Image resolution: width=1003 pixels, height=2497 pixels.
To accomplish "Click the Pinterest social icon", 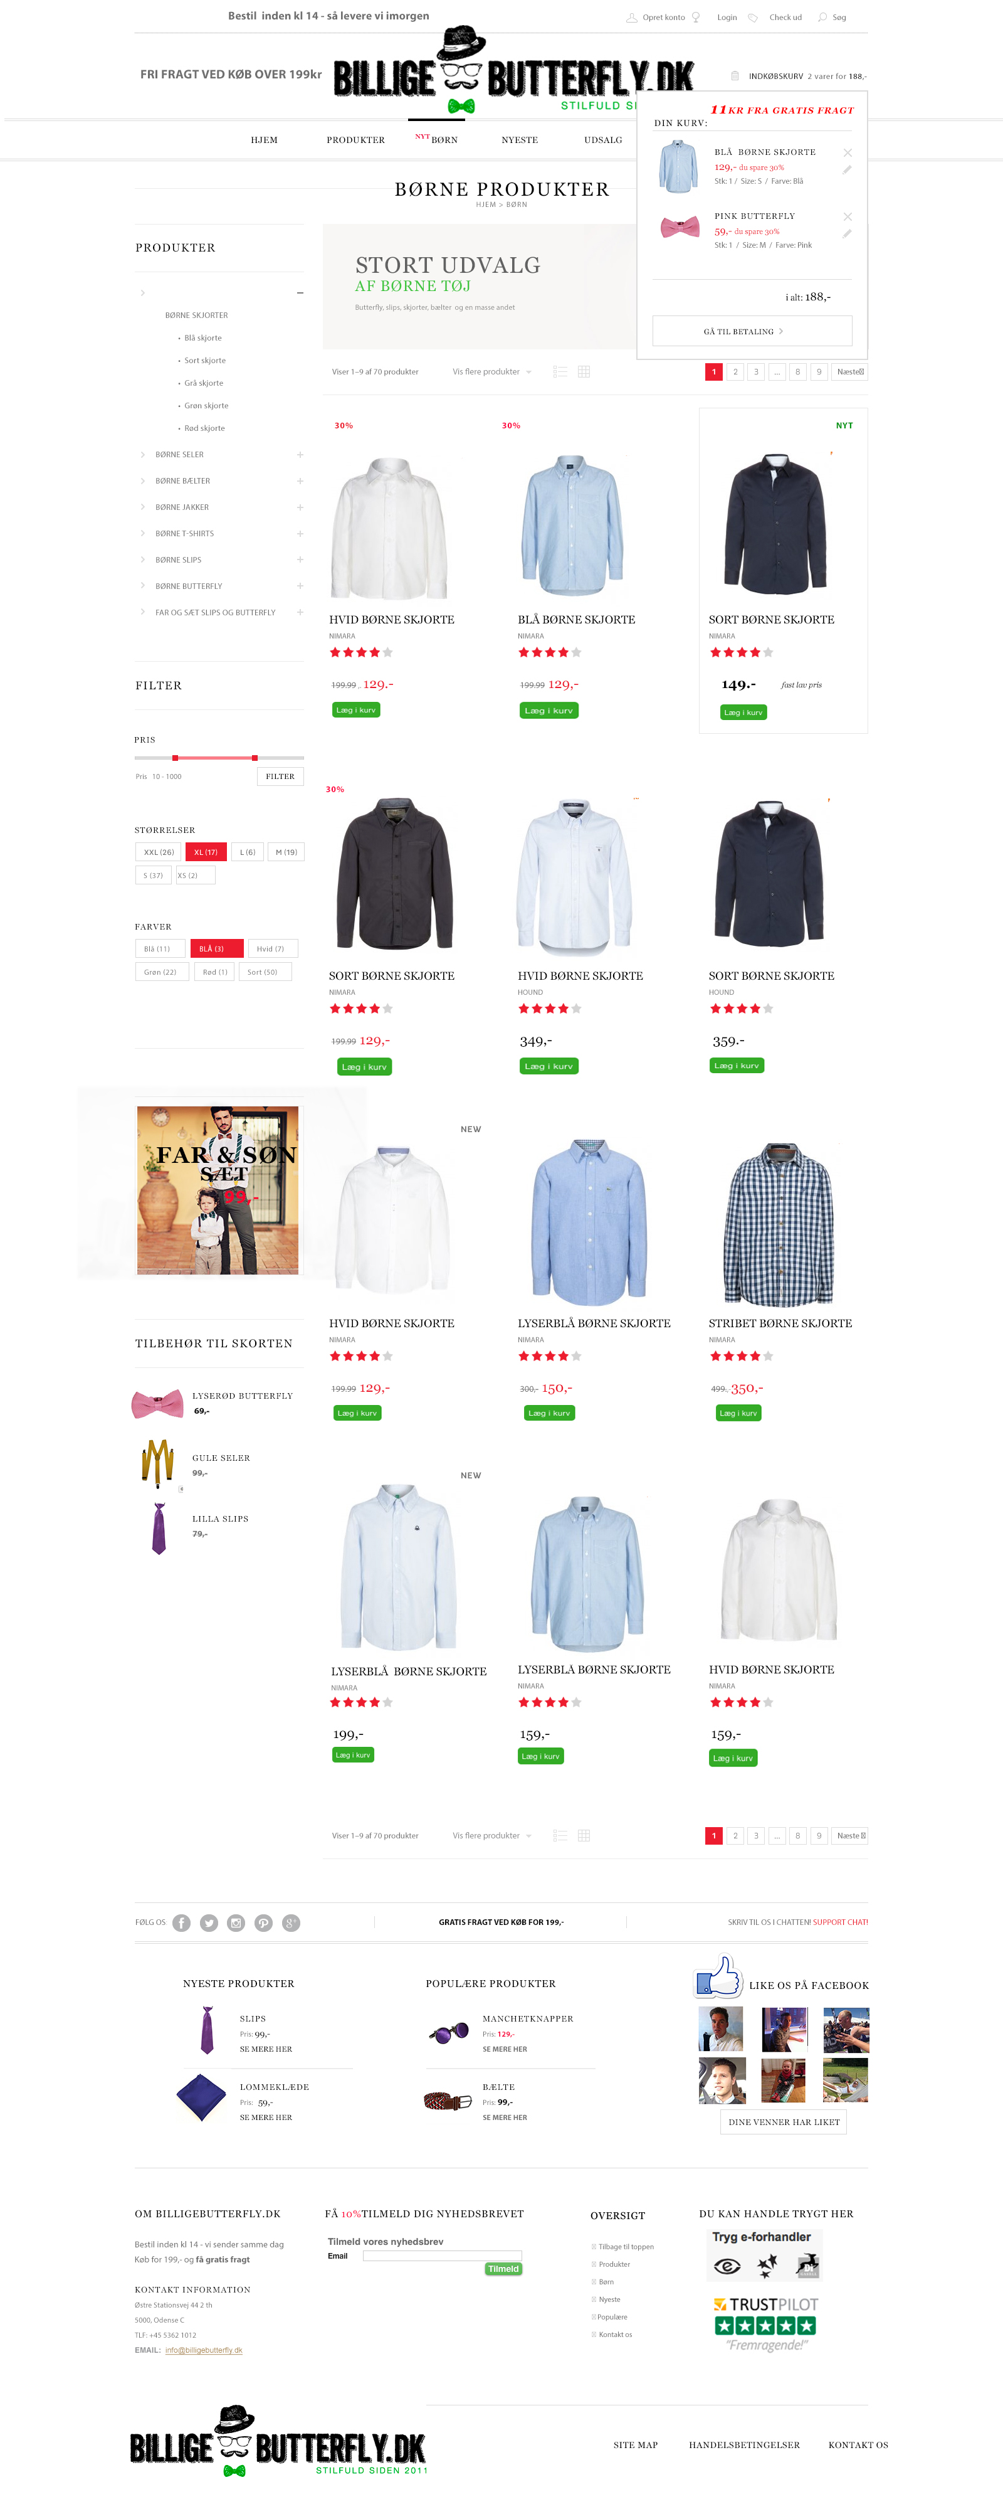I will click(263, 1923).
